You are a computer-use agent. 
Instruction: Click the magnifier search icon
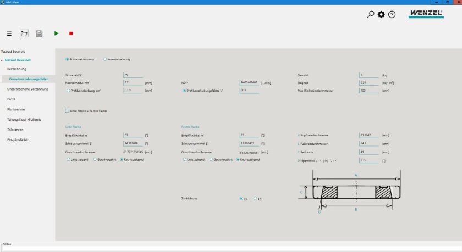371,14
